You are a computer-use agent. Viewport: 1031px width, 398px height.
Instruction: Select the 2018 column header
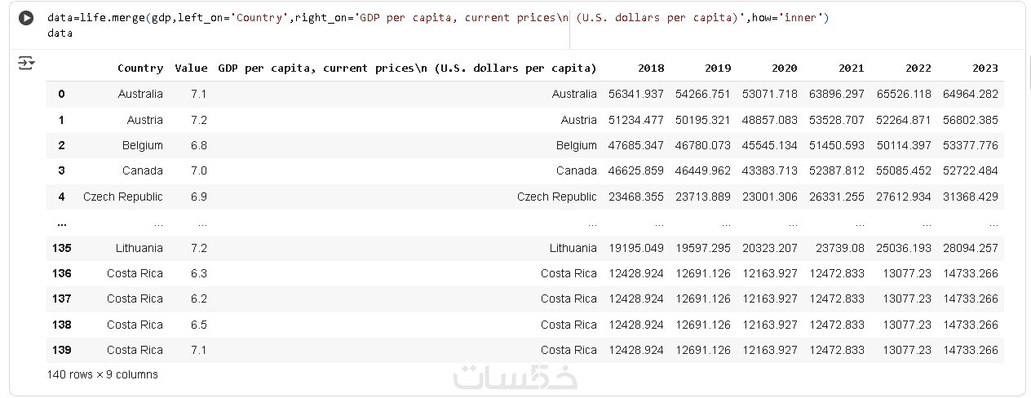click(x=651, y=69)
